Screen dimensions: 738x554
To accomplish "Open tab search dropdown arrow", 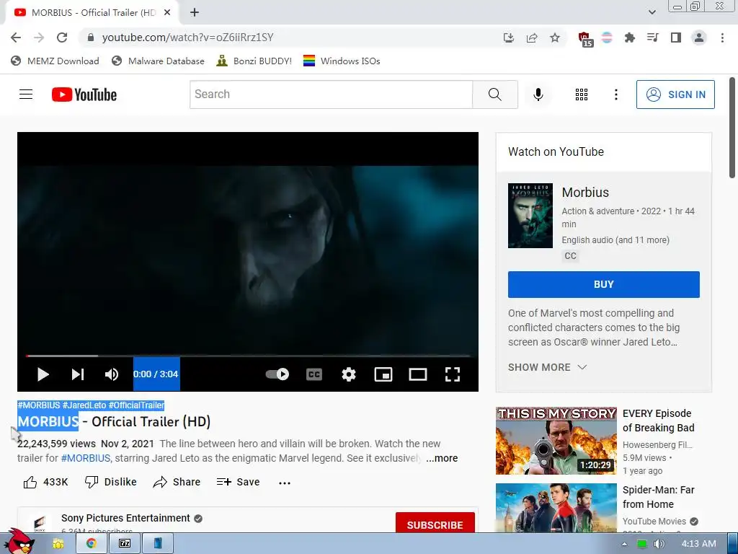I will click(652, 12).
